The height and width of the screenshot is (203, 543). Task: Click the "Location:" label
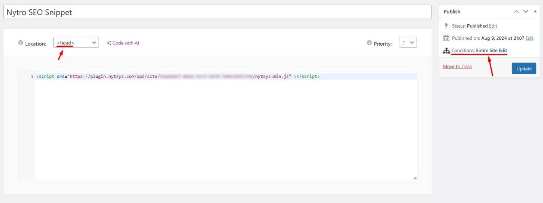click(x=36, y=44)
